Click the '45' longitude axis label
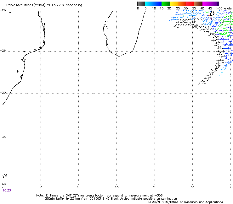Viewport: 233px width, 204px height. [x=116, y=187]
